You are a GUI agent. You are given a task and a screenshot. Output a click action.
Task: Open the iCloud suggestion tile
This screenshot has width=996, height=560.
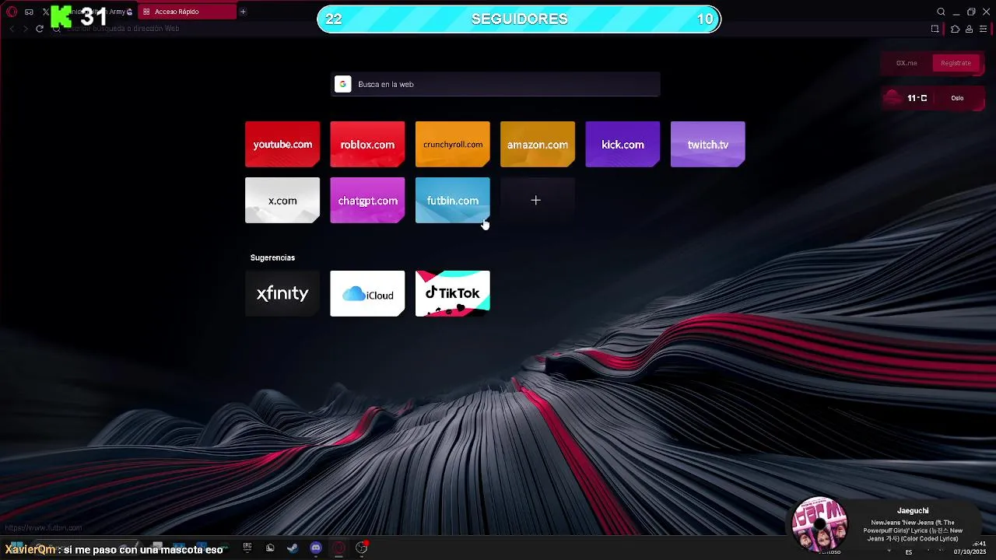[367, 293]
